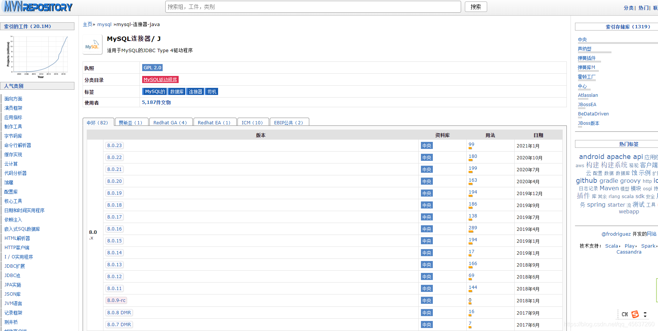
Task: Go to 主页 breadcrumb link
Action: [87, 24]
